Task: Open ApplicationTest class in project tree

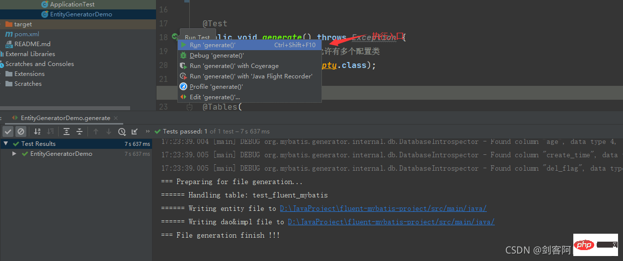Action: click(73, 4)
